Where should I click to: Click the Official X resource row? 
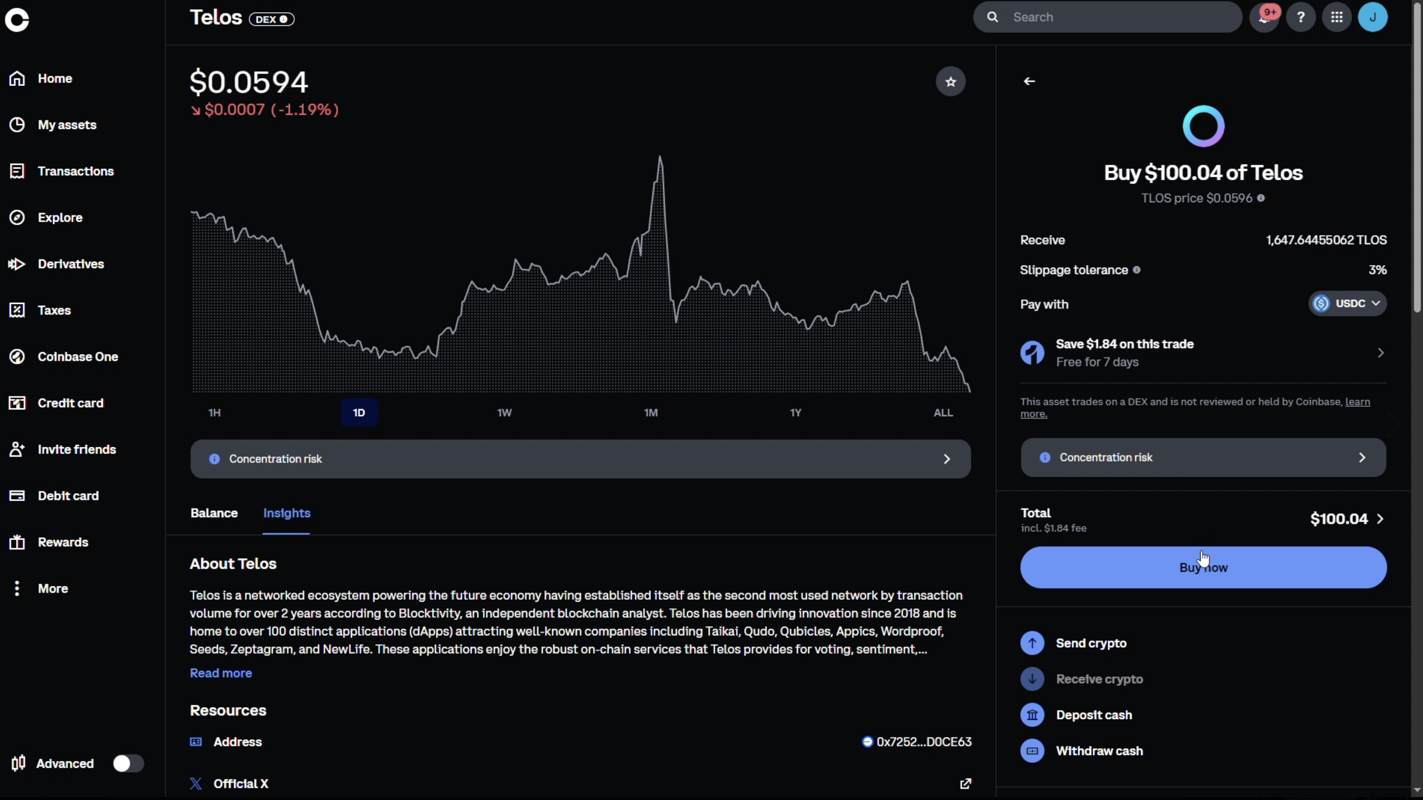tap(580, 784)
